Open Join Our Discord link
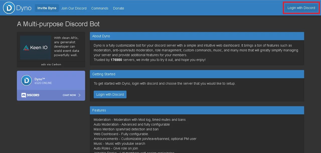321x153 pixels. point(74,8)
